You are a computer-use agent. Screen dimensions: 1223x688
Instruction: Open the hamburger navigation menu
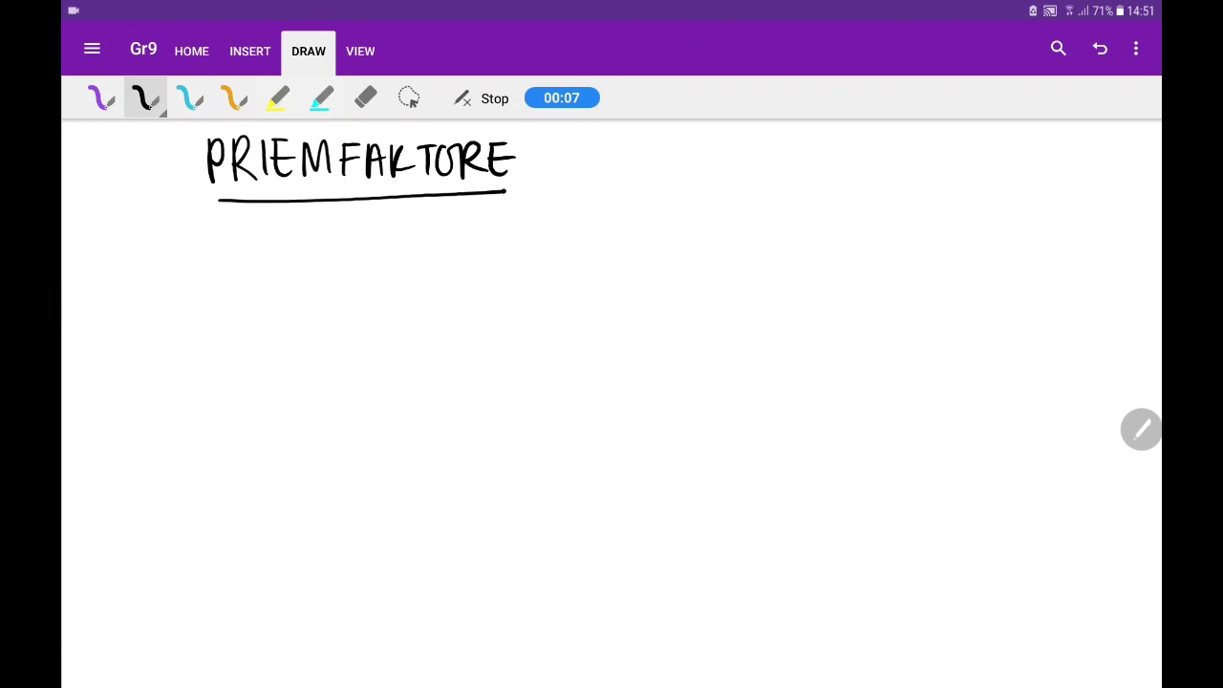pyautogui.click(x=92, y=49)
